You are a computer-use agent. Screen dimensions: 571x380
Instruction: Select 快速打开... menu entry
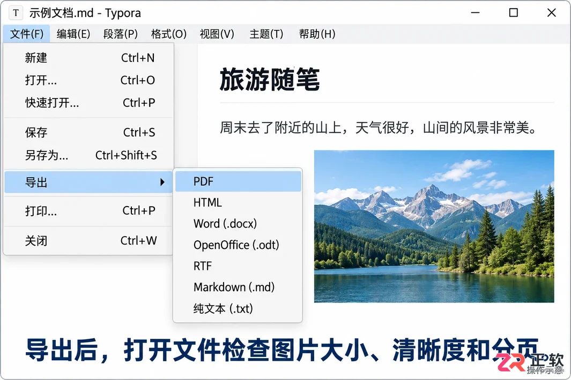point(88,103)
